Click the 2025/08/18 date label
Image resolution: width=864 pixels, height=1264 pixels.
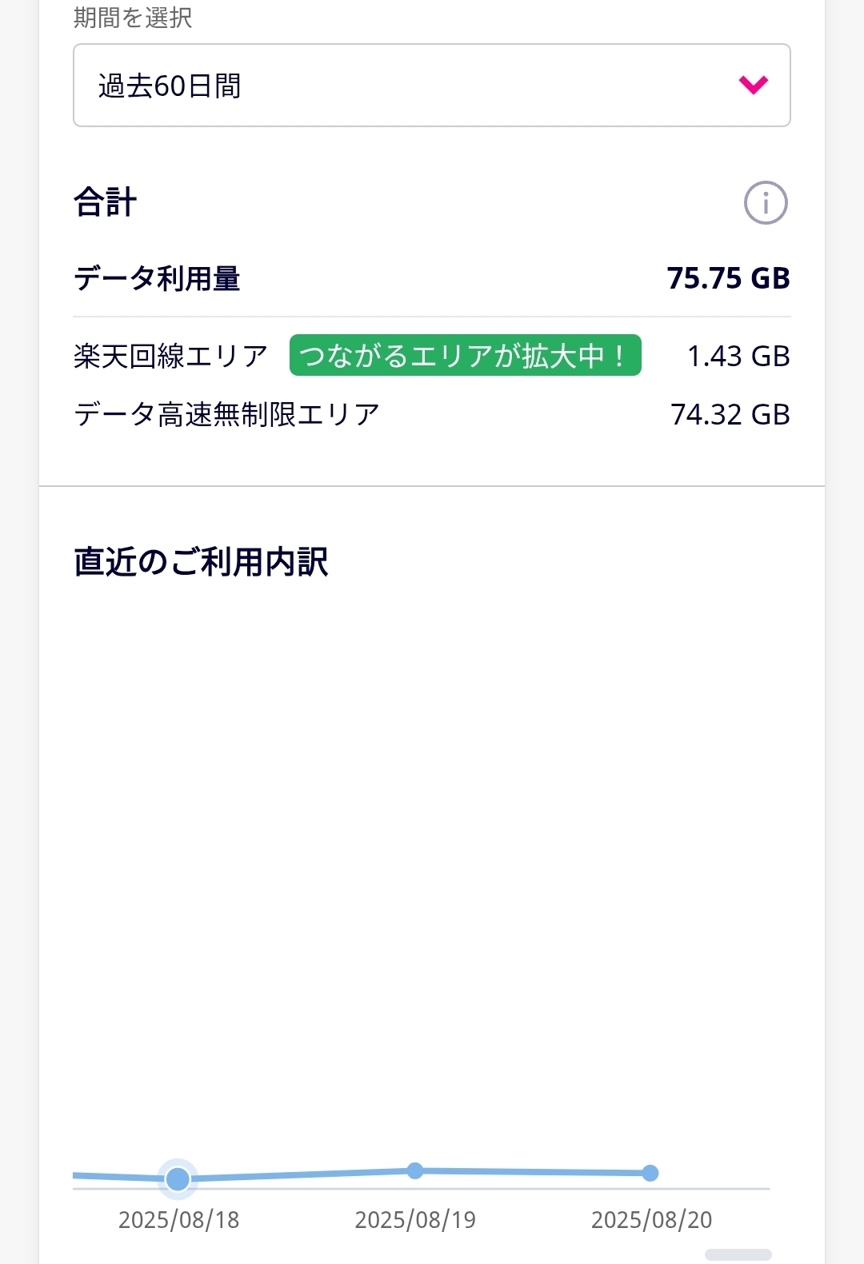(x=179, y=1220)
